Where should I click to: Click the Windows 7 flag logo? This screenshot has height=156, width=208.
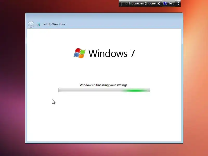click(x=80, y=53)
